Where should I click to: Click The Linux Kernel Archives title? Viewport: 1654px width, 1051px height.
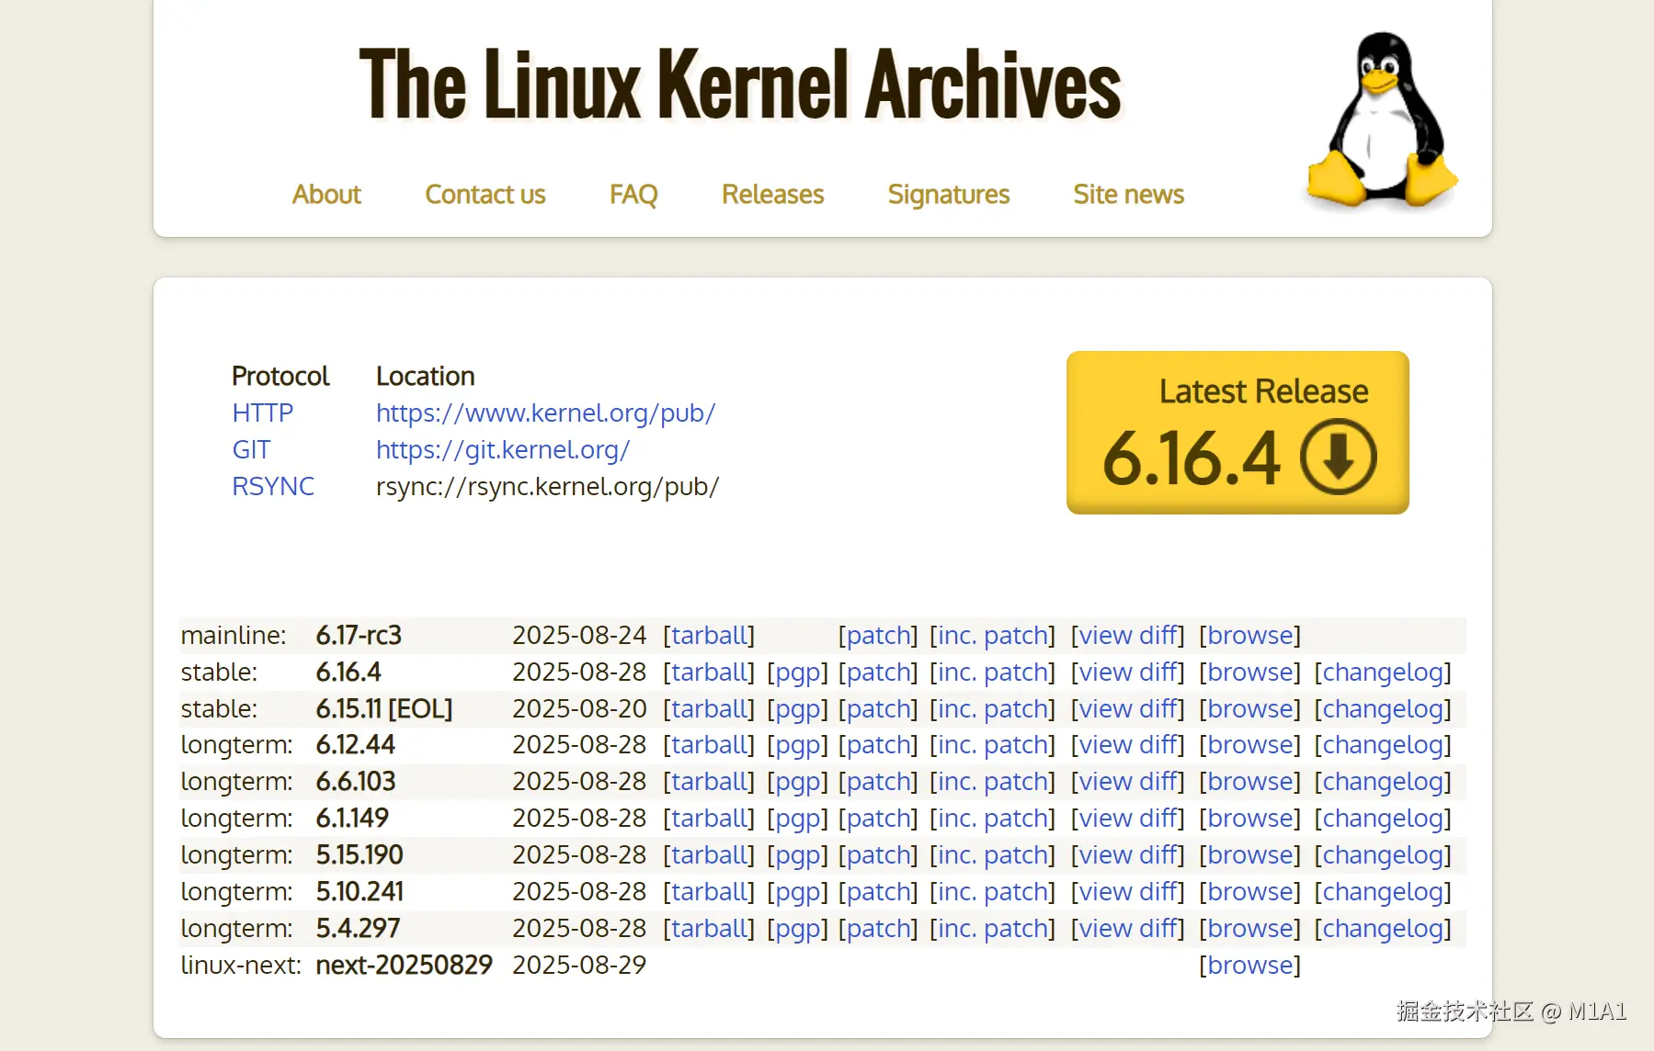pos(740,85)
